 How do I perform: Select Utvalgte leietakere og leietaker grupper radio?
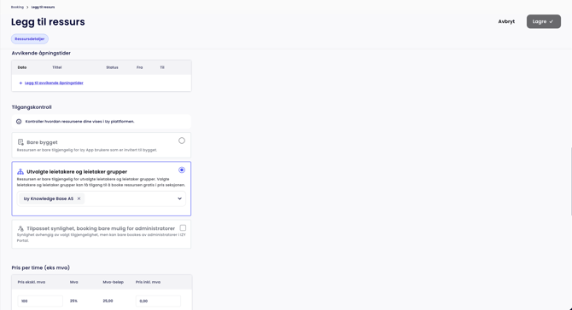pyautogui.click(x=182, y=170)
